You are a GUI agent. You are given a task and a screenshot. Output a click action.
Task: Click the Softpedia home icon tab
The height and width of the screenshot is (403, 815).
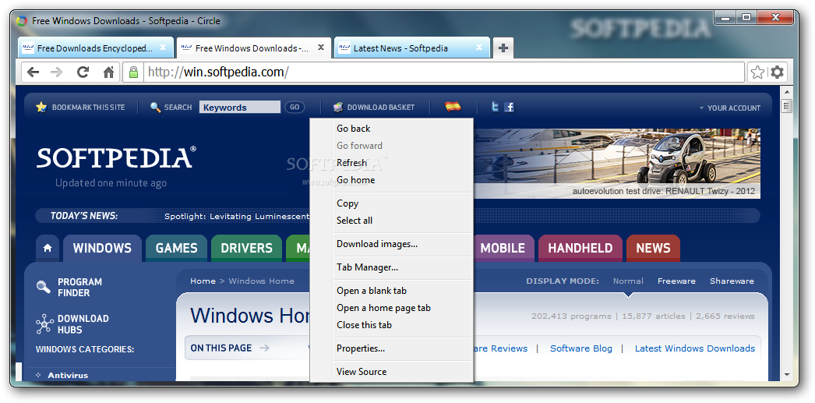tap(48, 249)
